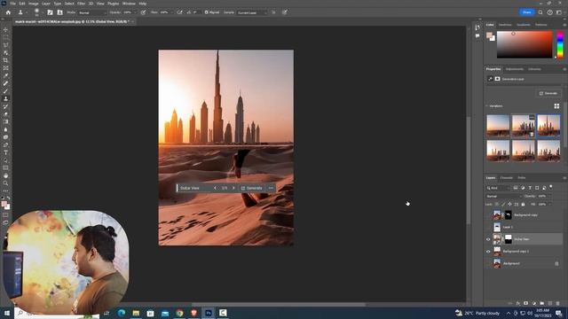Open Google Chrome from the taskbar
Screen dimensions: 568x319
point(179,313)
